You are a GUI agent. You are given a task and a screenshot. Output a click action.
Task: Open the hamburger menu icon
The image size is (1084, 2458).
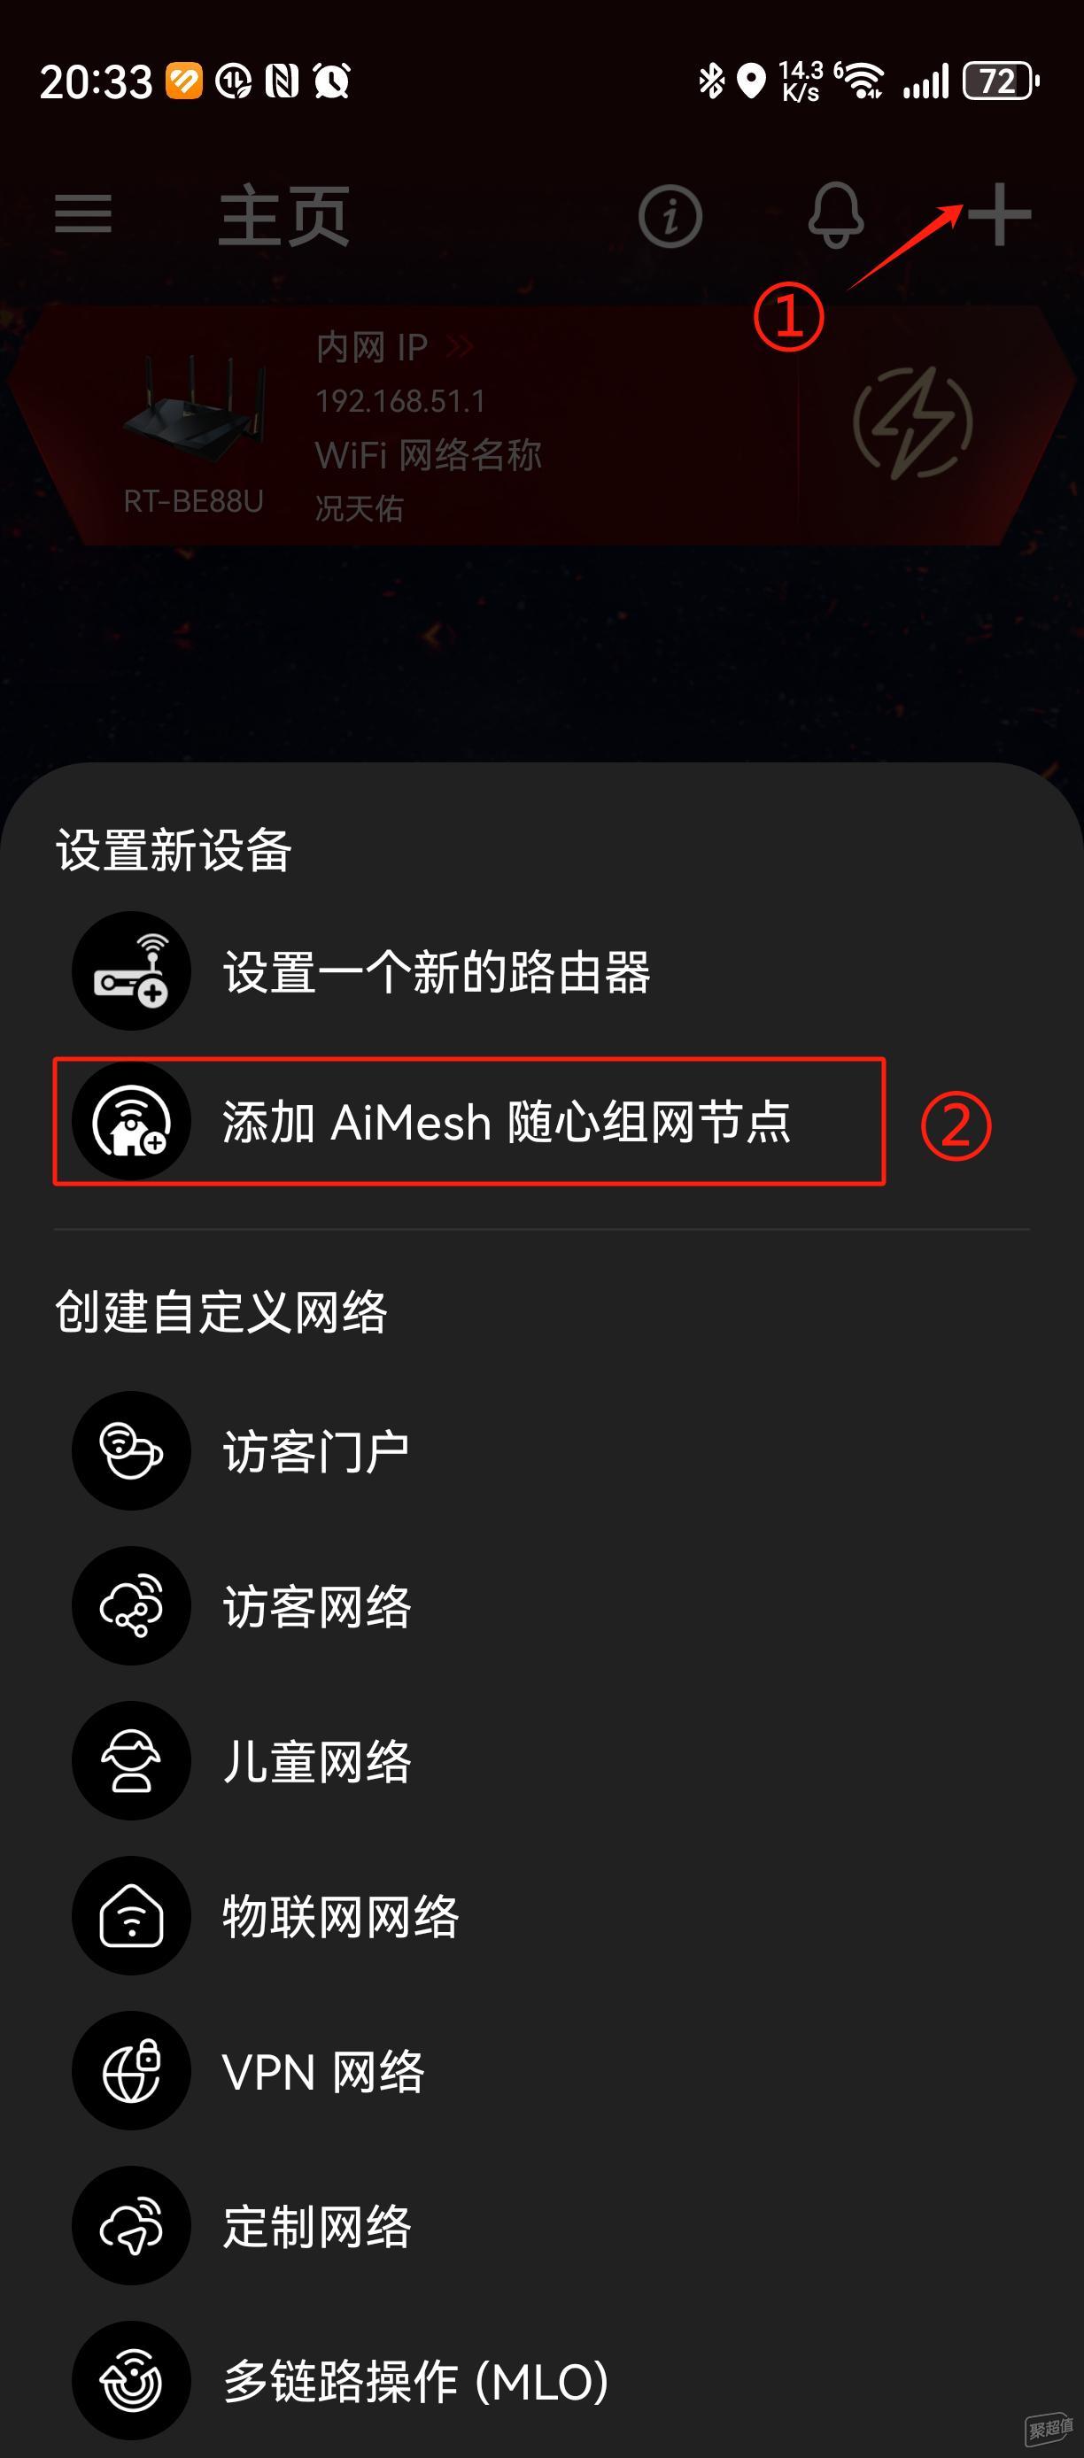point(83,213)
